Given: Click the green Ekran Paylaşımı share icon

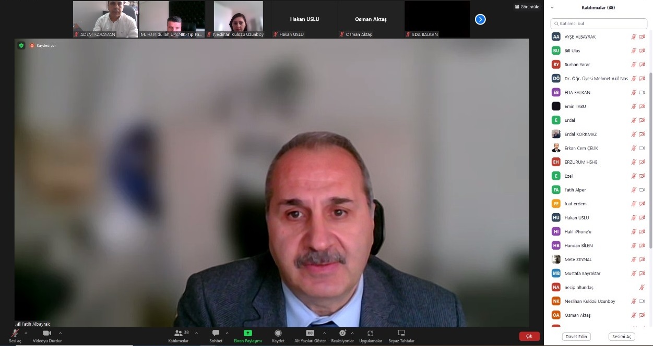Looking at the screenshot, I should [x=248, y=333].
